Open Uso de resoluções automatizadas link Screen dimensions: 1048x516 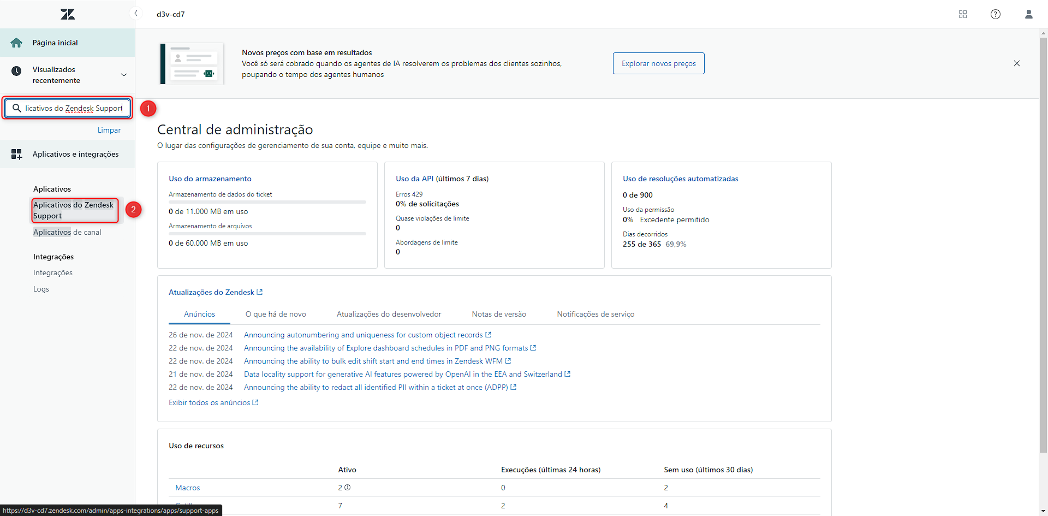point(680,179)
